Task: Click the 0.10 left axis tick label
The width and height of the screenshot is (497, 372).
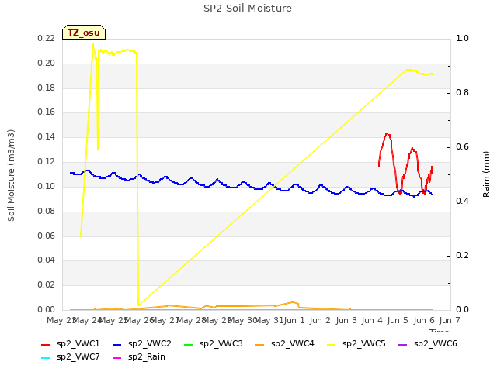Action: [47, 186]
